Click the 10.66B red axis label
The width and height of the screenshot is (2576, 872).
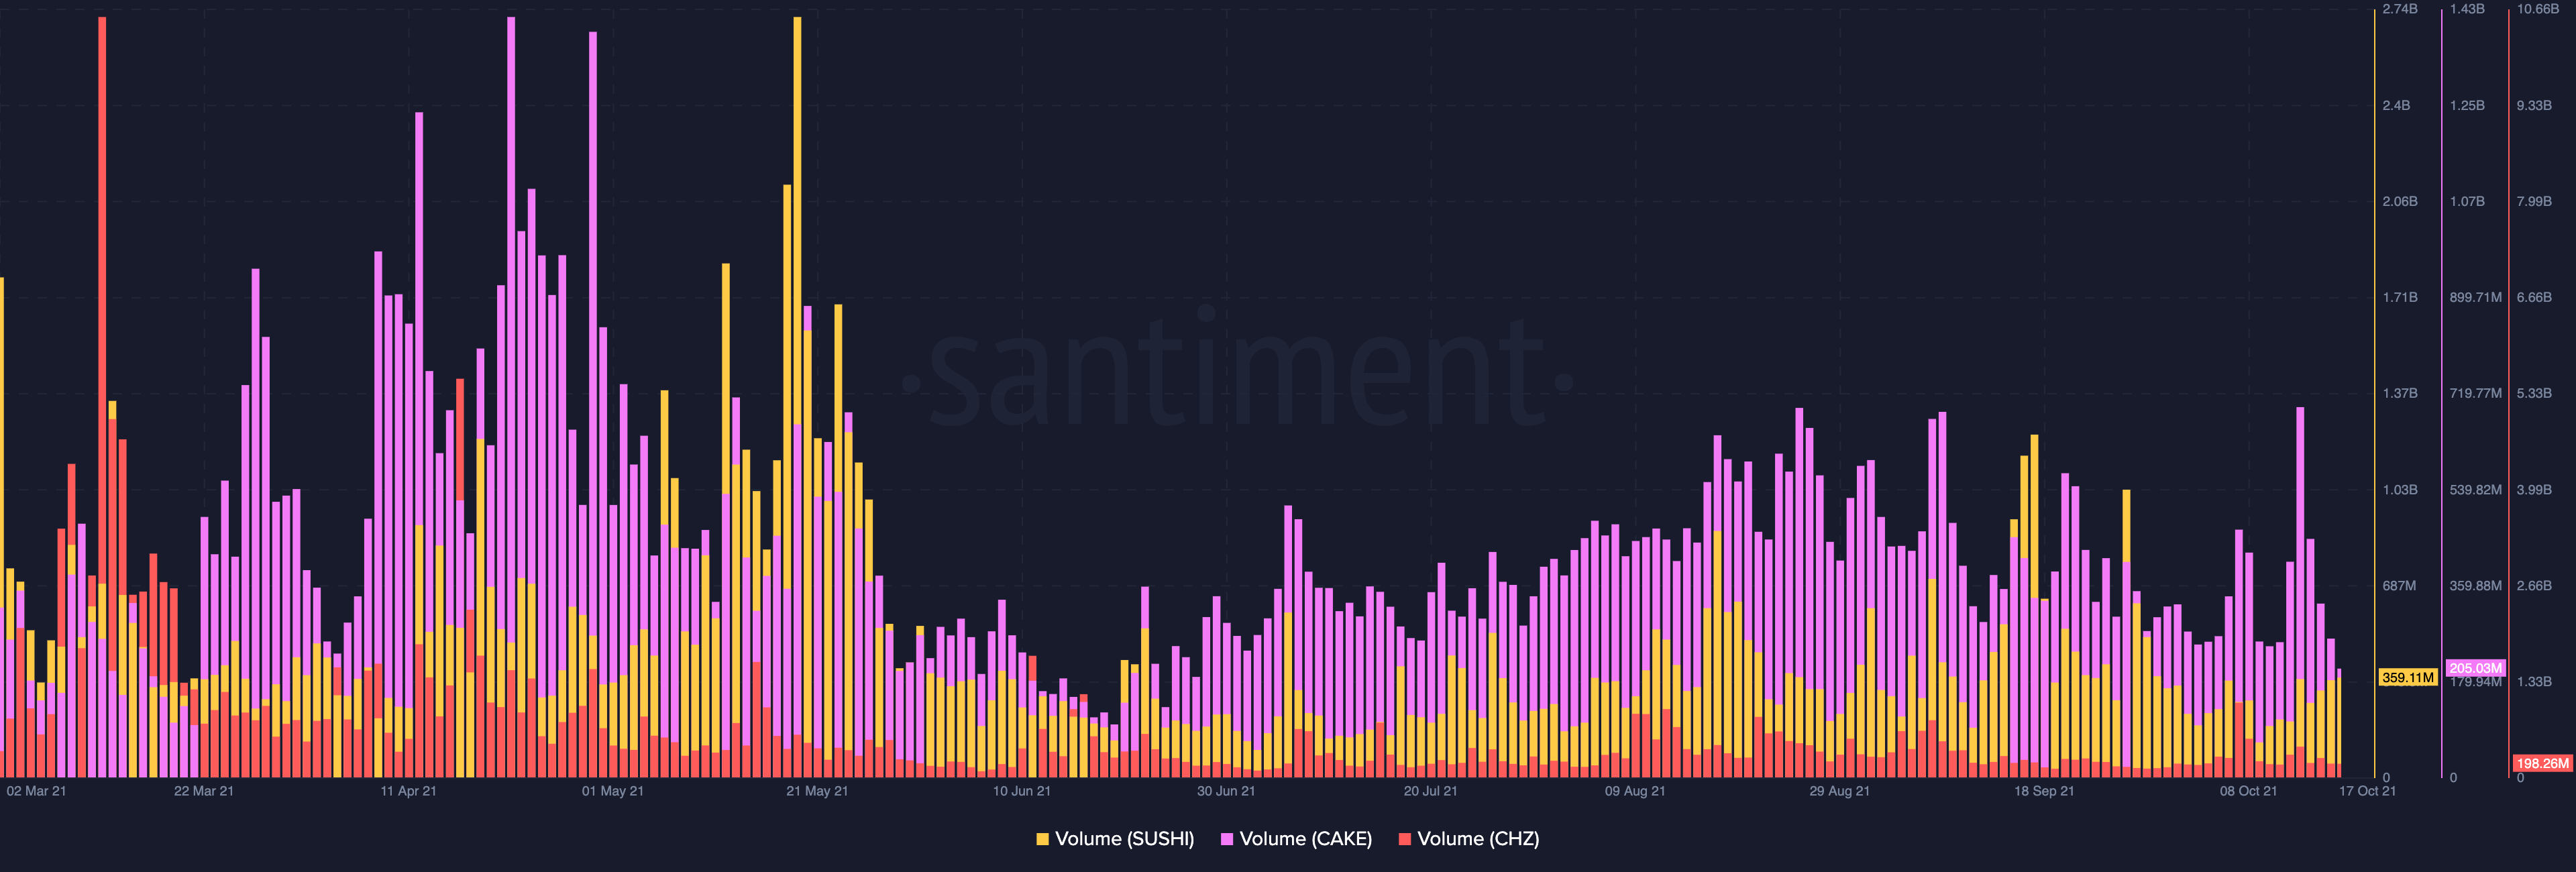pos(2538,9)
